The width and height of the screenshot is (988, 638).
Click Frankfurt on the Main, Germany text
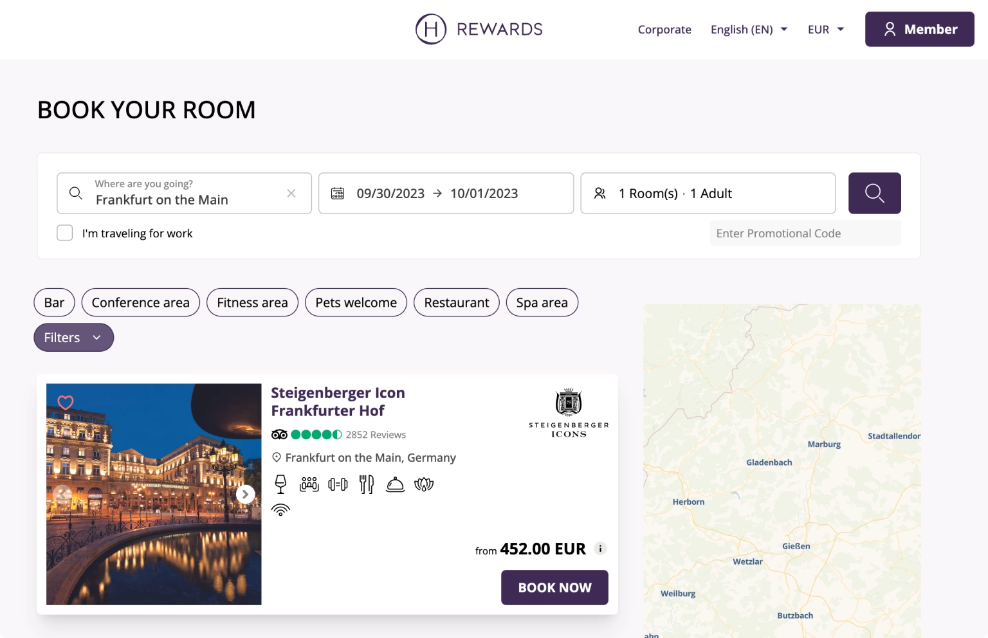(370, 457)
